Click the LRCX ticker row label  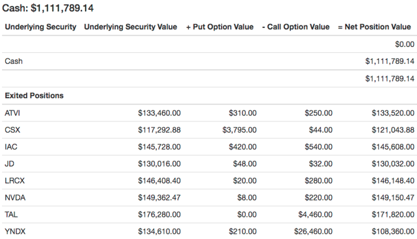[x=14, y=181]
